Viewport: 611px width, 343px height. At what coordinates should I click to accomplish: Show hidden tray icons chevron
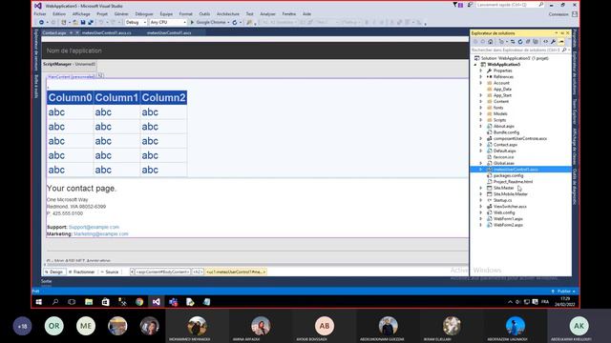click(x=510, y=302)
